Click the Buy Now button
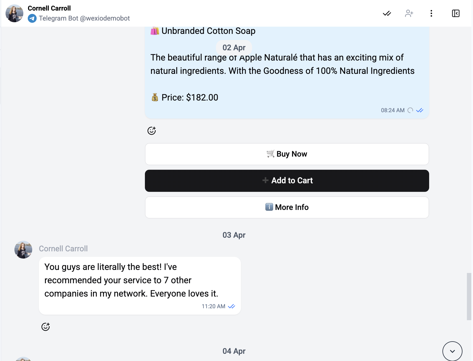 pos(287,154)
